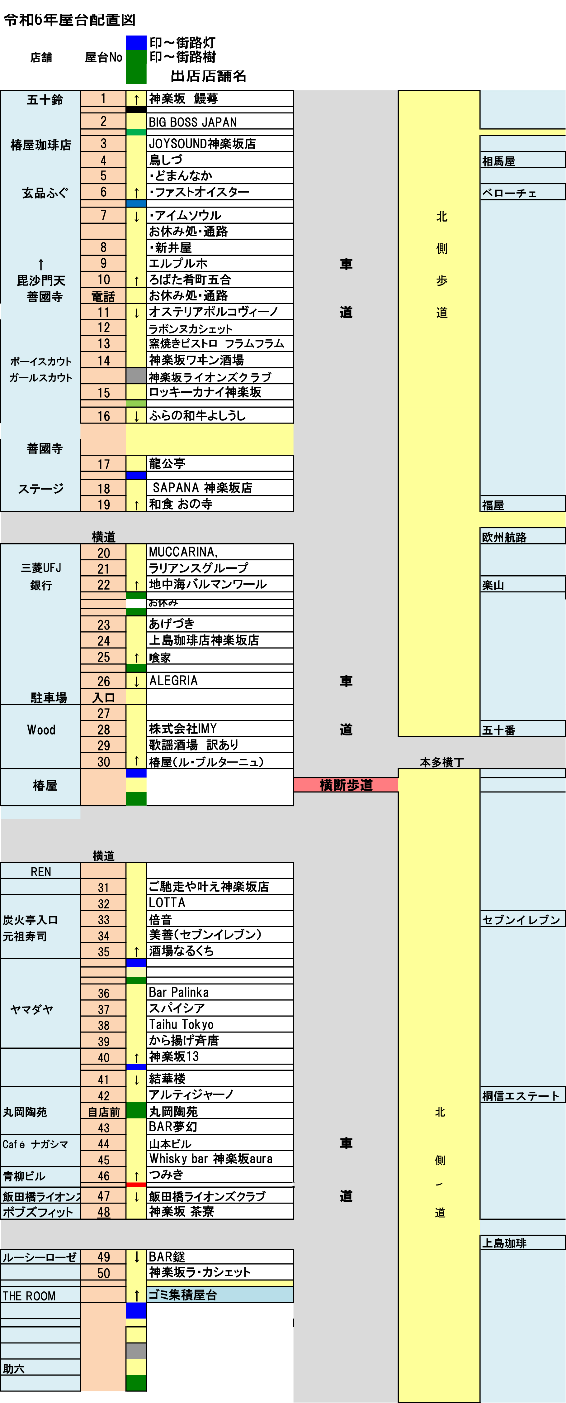Select the 神楽坂 鰻萼 cell

pyautogui.click(x=220, y=98)
